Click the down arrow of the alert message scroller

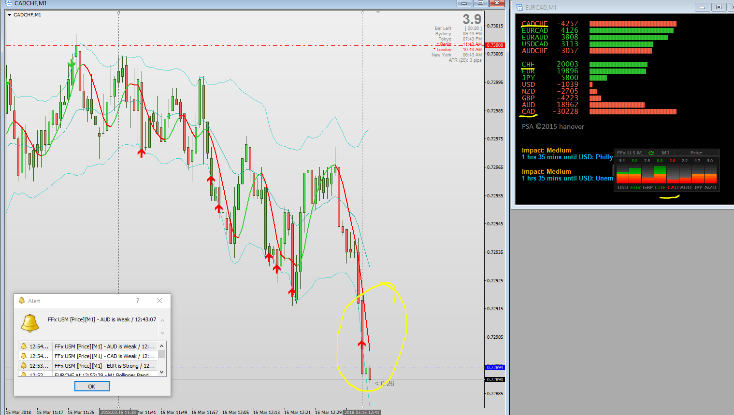162,332
